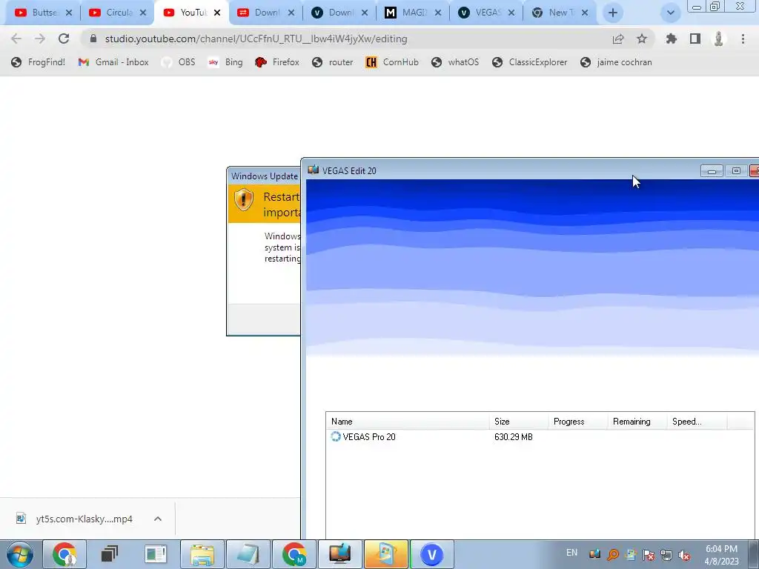Close the MAGIX tab
This screenshot has width=759, height=569.
tap(437, 13)
